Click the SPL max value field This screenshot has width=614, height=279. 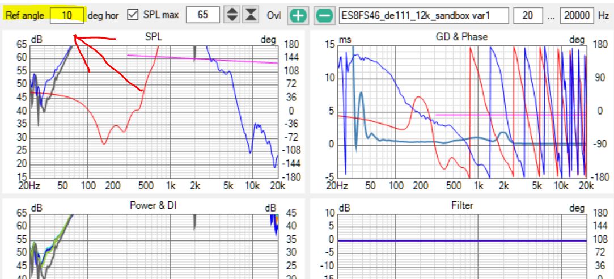(202, 15)
